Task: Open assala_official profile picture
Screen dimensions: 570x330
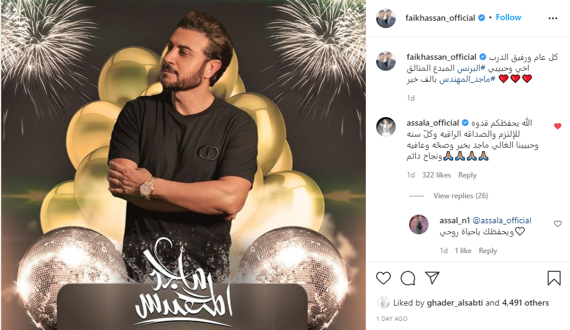Action: (x=386, y=127)
